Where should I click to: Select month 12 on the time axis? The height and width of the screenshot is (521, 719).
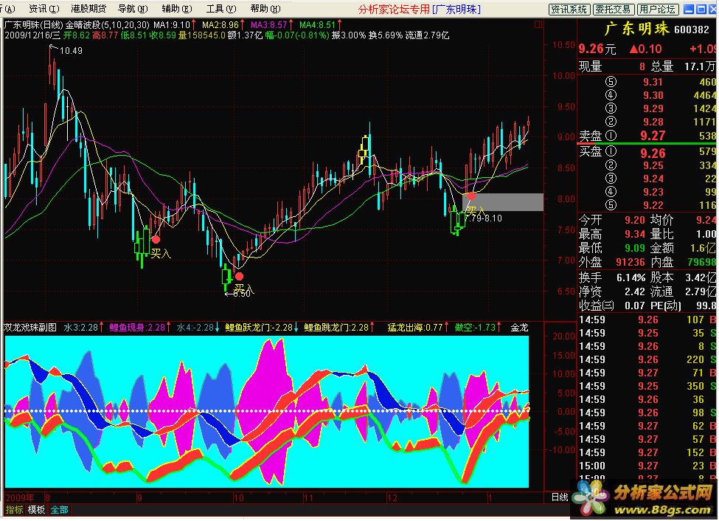point(392,498)
